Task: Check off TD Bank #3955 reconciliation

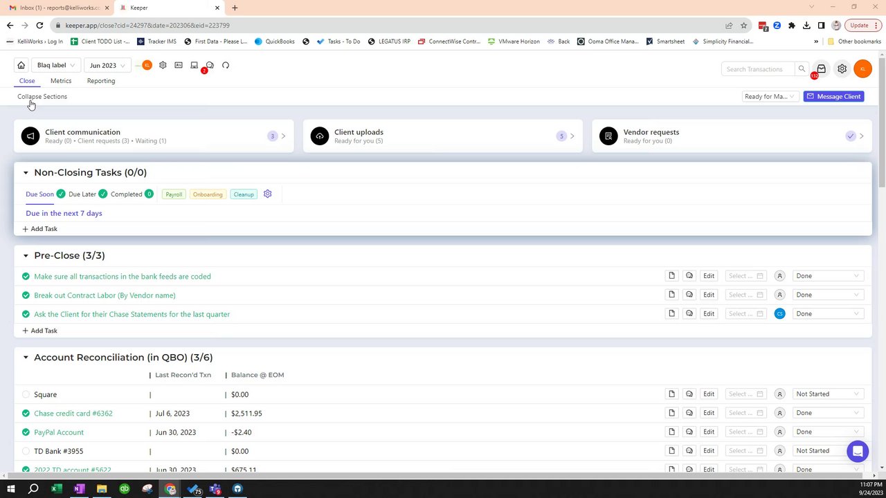Action: (x=26, y=451)
